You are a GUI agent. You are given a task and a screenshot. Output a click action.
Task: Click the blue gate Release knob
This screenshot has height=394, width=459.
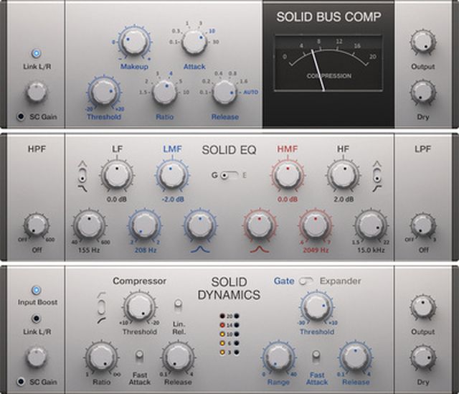pyautogui.click(x=356, y=358)
